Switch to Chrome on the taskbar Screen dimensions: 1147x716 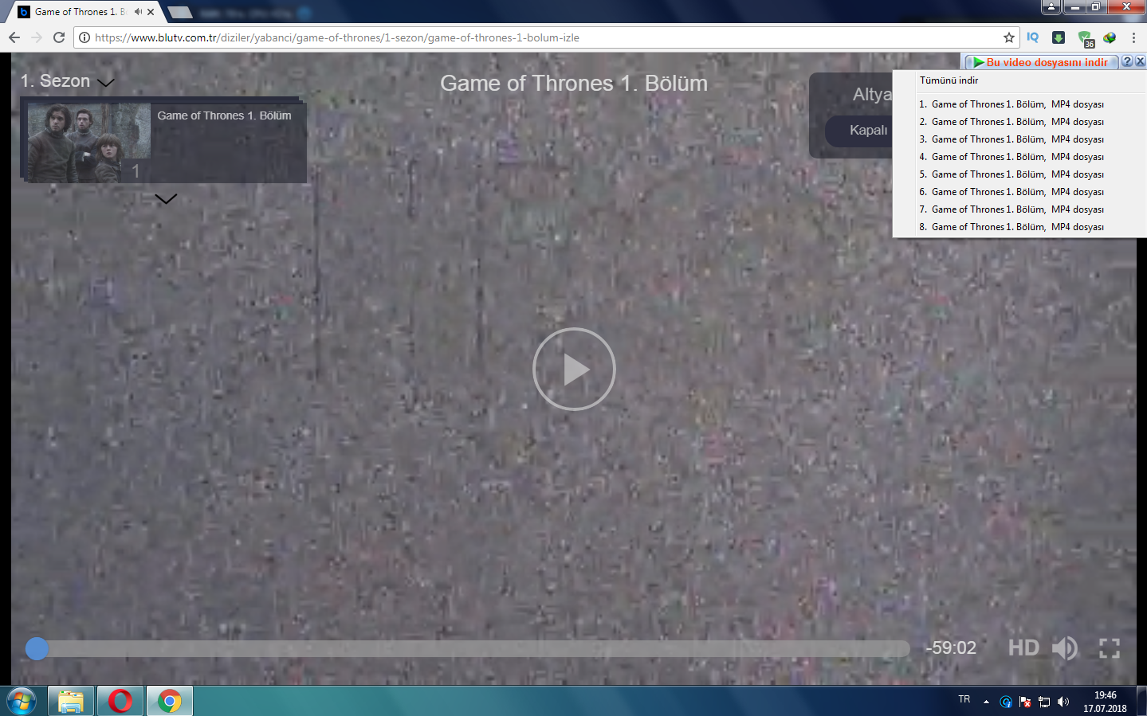169,702
